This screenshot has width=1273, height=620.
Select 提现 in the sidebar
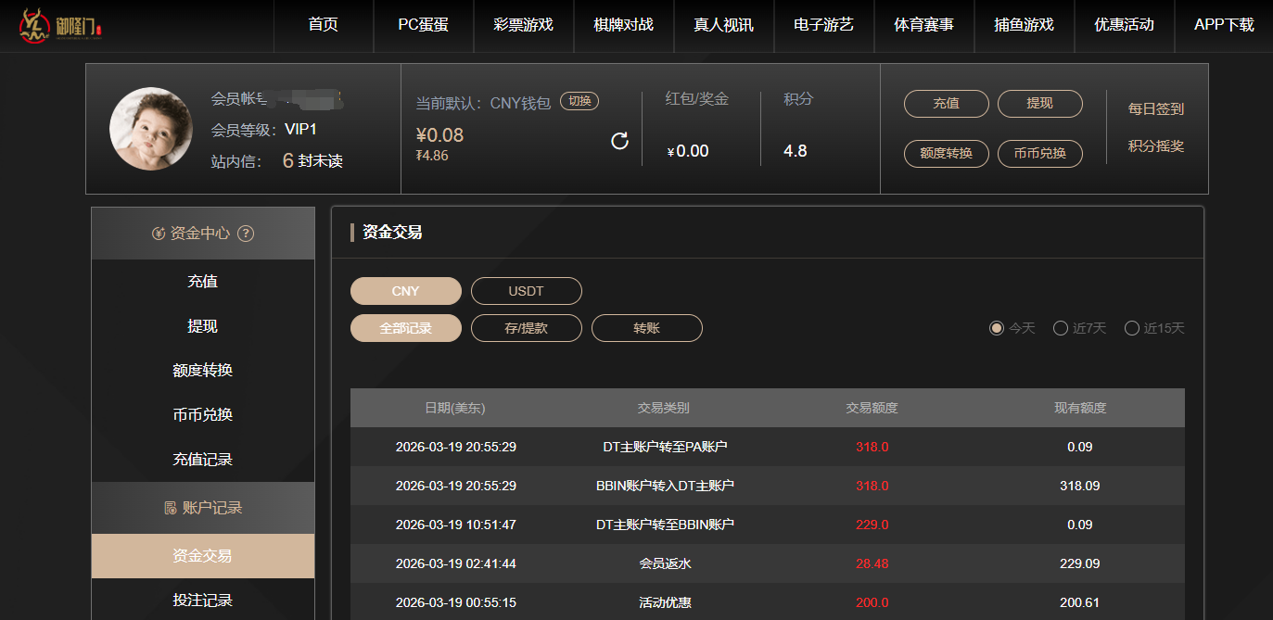pyautogui.click(x=203, y=325)
